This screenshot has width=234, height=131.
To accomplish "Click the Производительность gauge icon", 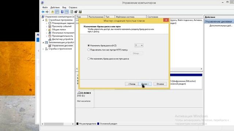I will [50, 36].
